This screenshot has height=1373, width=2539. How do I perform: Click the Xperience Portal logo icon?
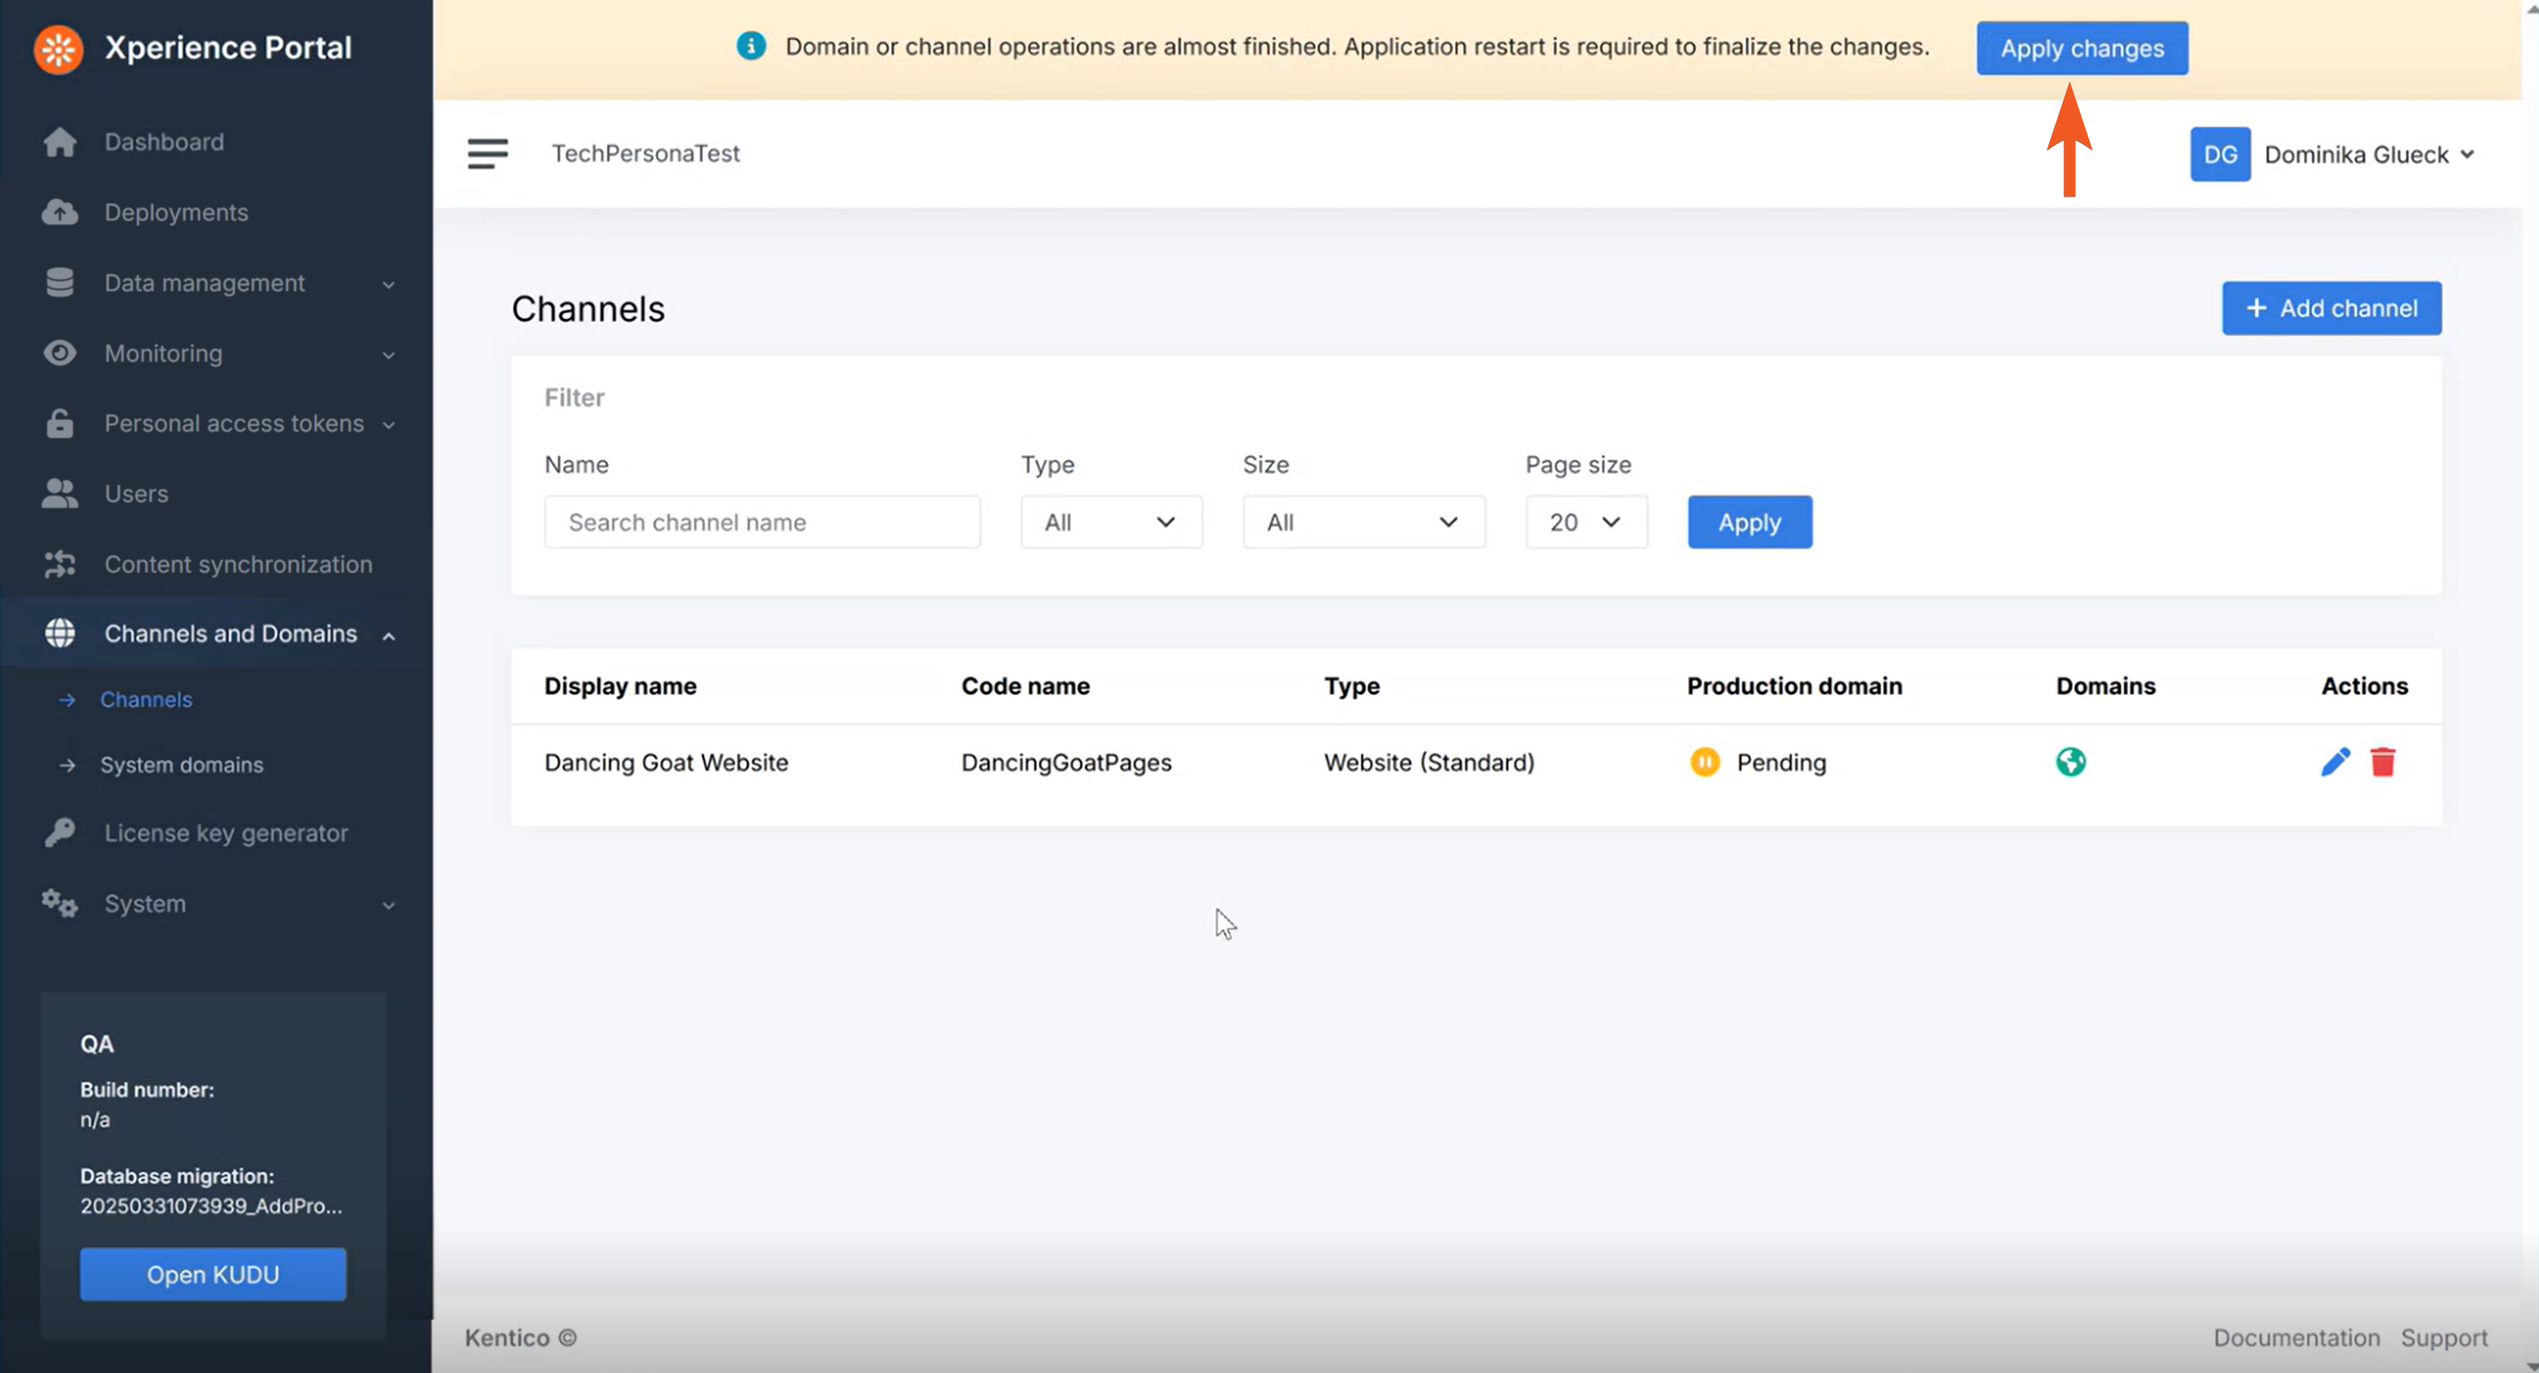click(x=58, y=48)
